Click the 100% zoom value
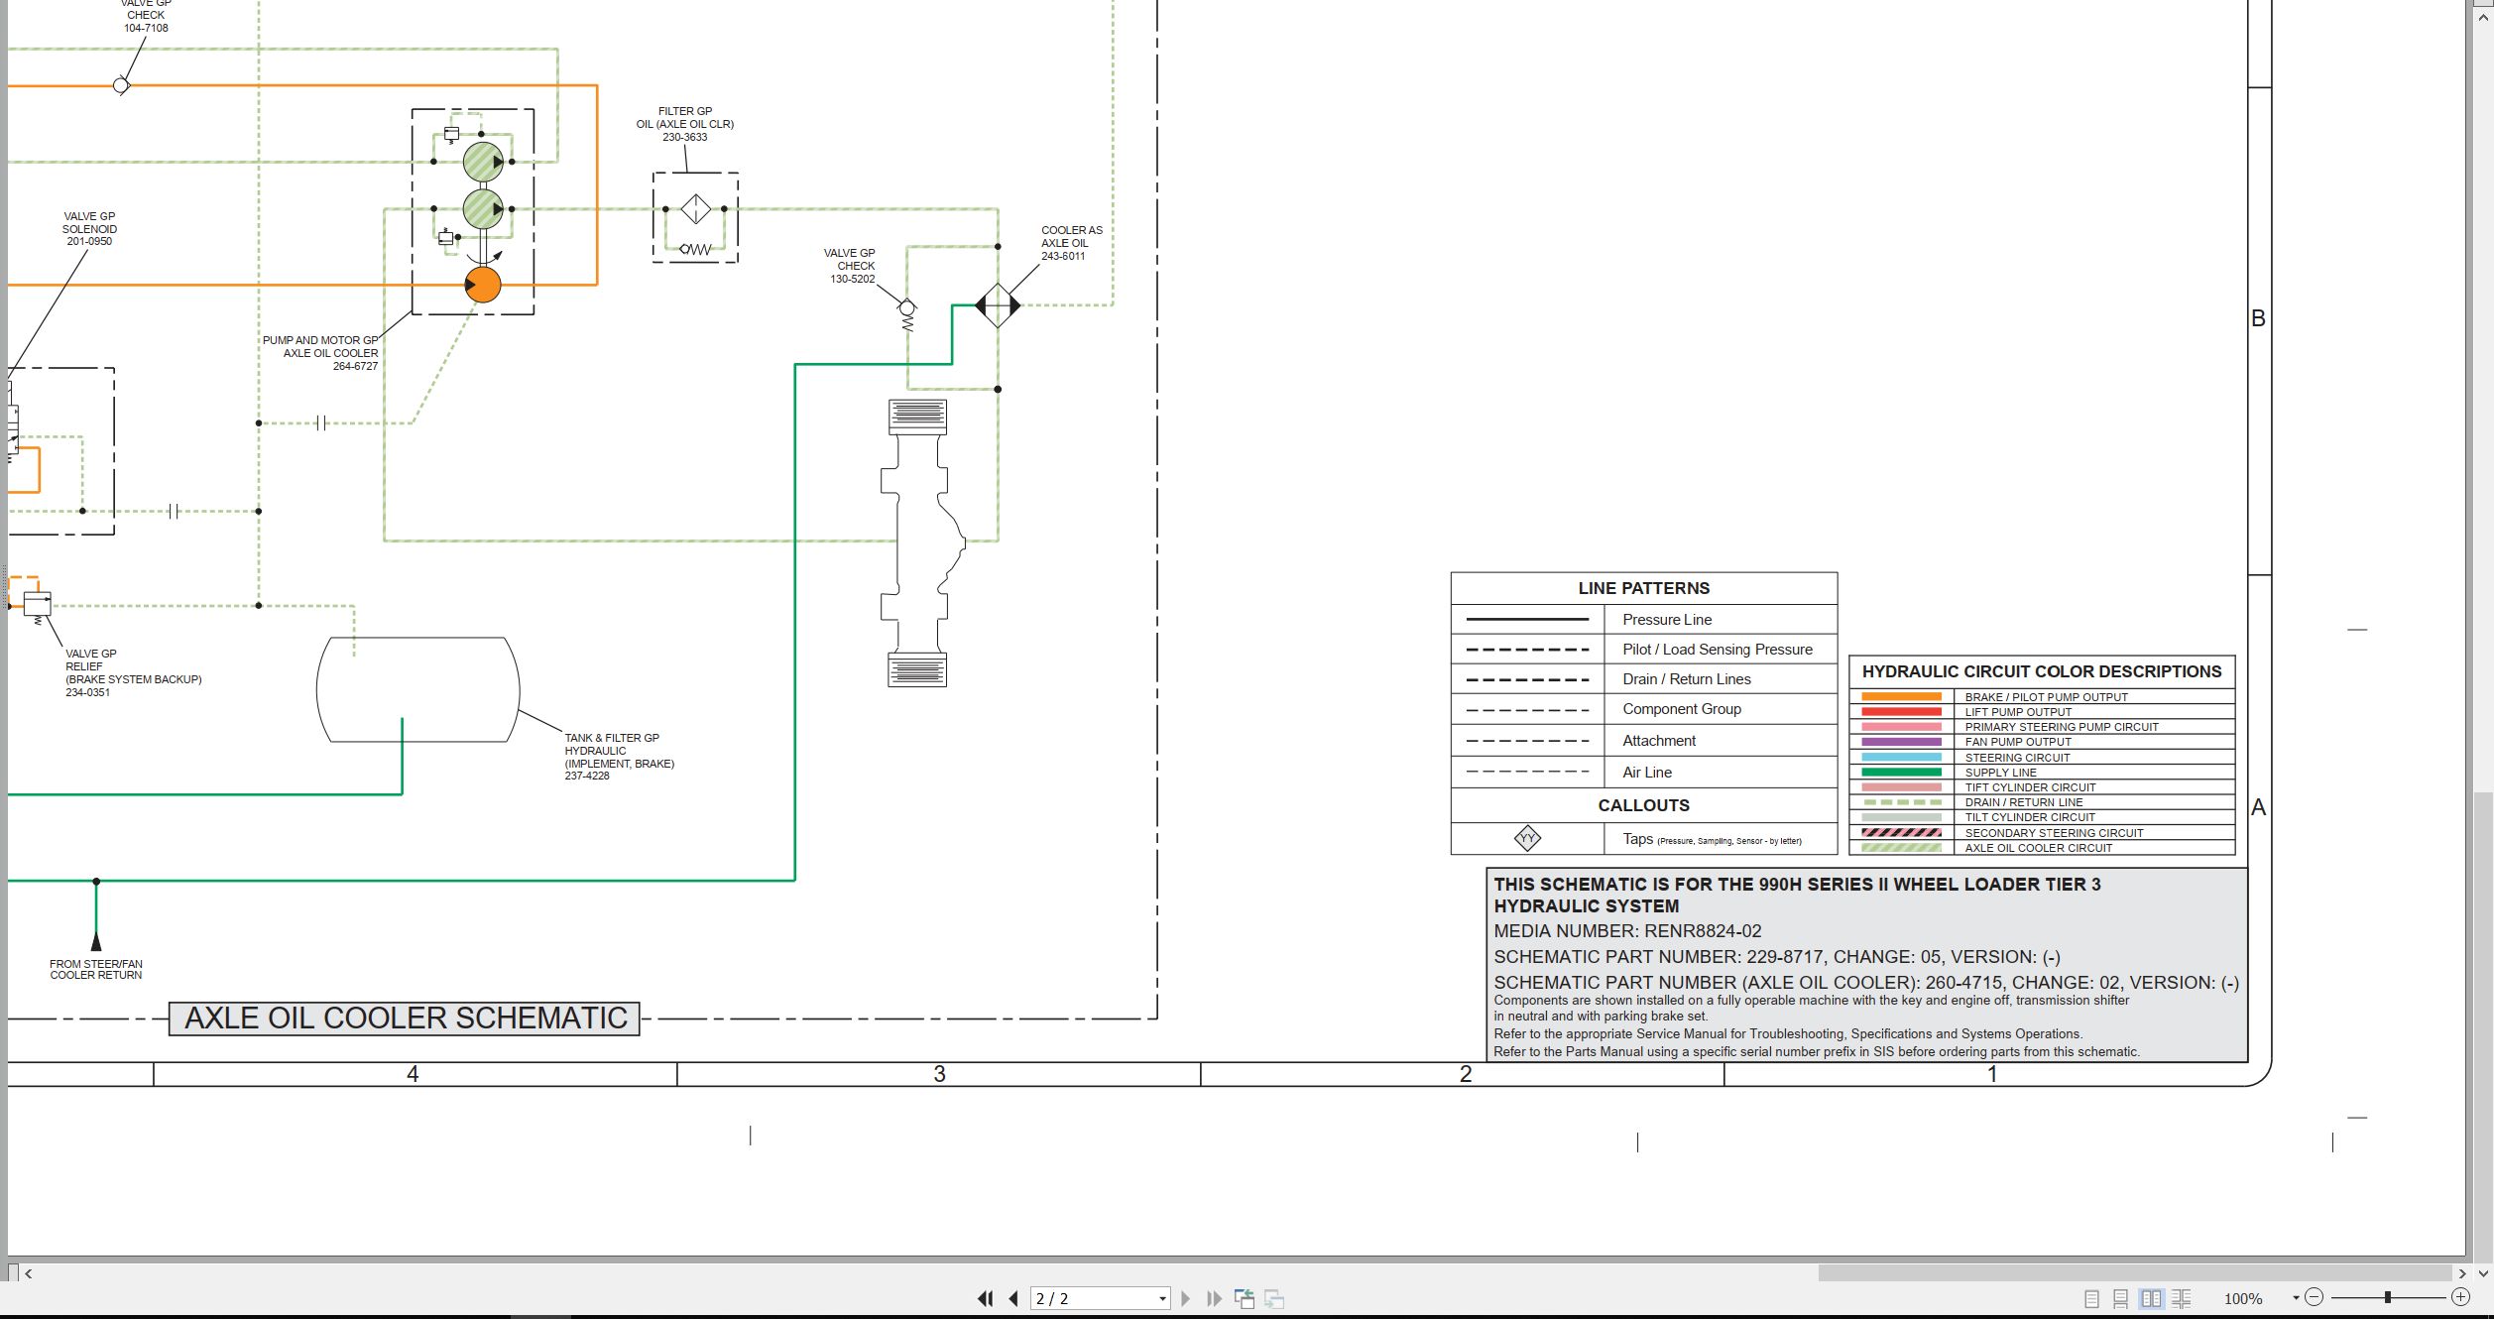This screenshot has width=2494, height=1319. tap(2243, 1298)
